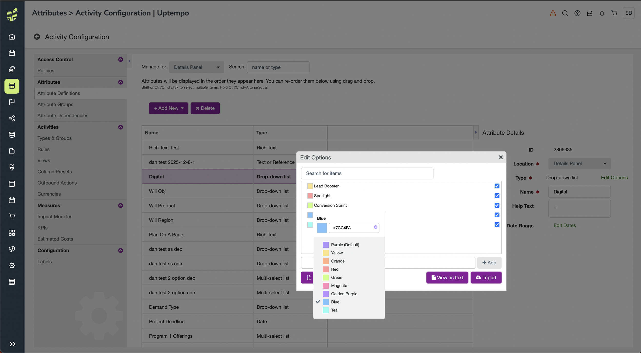The width and height of the screenshot is (641, 353).
Task: Select Teal from the color list
Action: pos(335,310)
